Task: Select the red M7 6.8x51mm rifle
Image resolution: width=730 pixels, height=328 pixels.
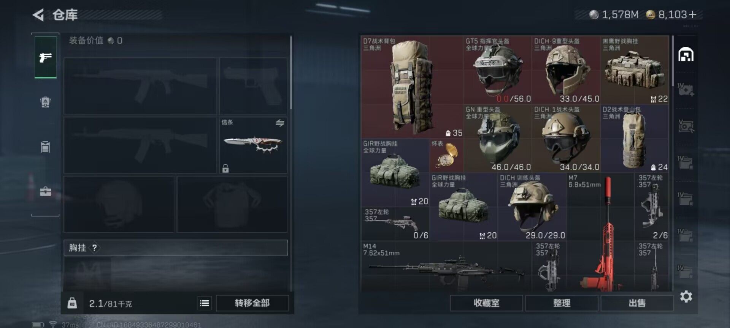Action: point(600,232)
